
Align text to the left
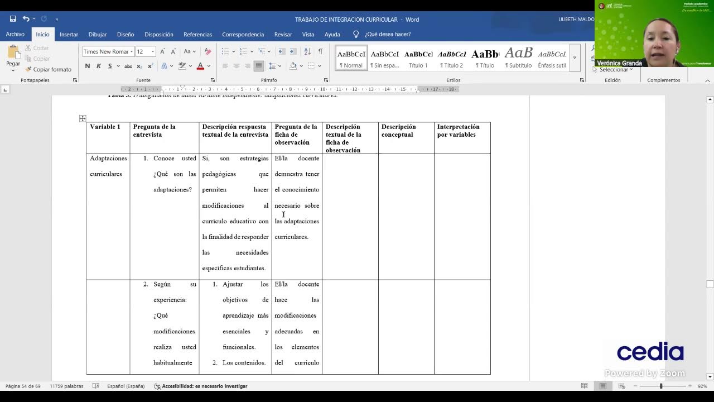tap(225, 66)
